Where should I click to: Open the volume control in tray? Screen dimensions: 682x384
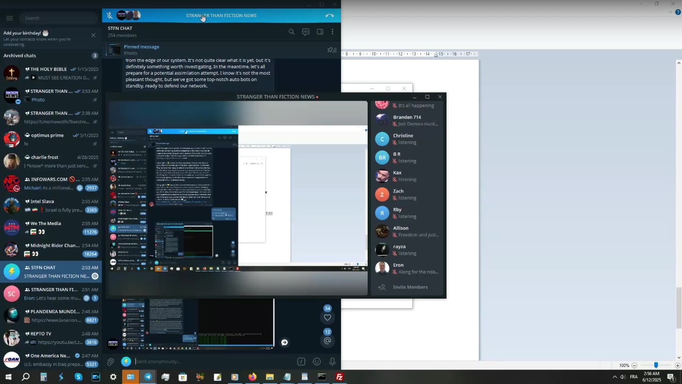[x=623, y=377]
